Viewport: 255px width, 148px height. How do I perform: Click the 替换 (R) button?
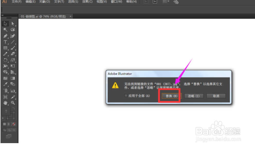[171, 96]
